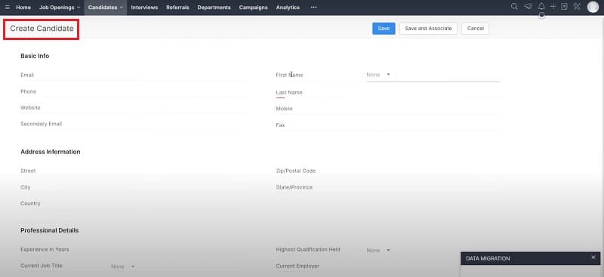Screen dimensions: 604x277
Task: Click the Email input field
Action: [x=177, y=75]
